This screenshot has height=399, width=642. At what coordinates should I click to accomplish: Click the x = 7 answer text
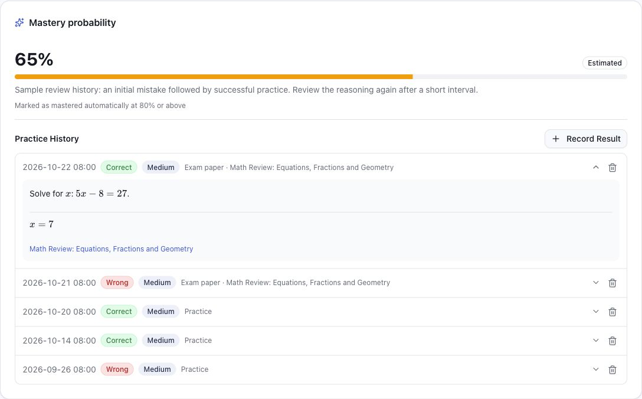(41, 224)
